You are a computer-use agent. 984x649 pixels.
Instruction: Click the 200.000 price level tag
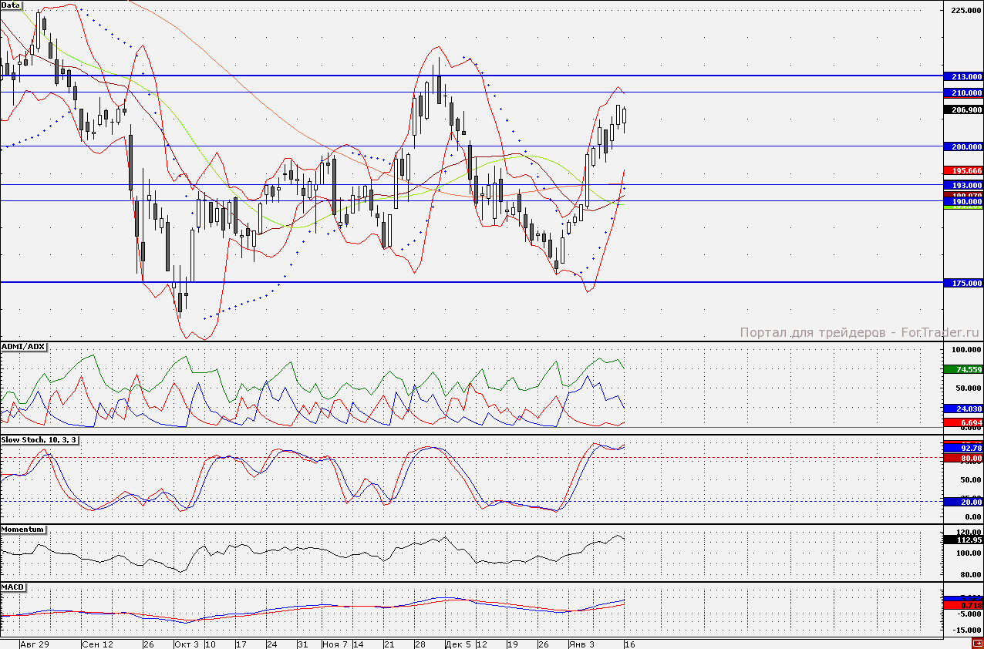(x=963, y=146)
